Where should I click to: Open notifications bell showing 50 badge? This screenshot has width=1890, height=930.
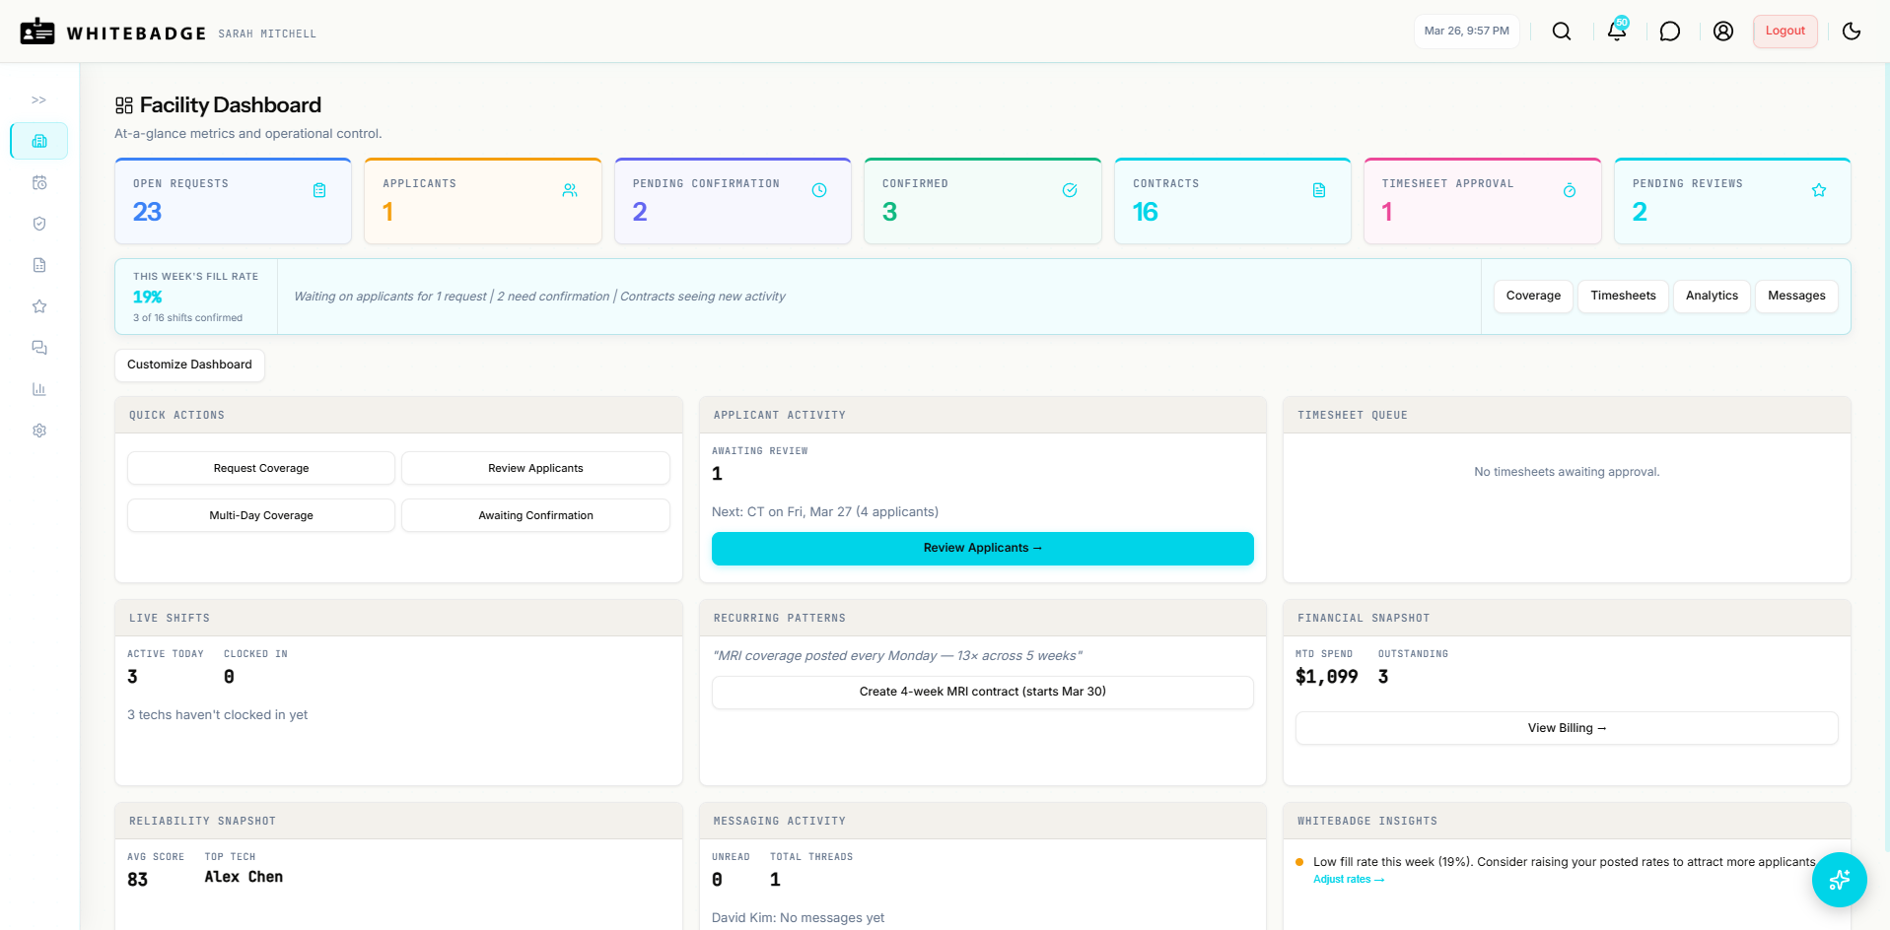click(1615, 31)
